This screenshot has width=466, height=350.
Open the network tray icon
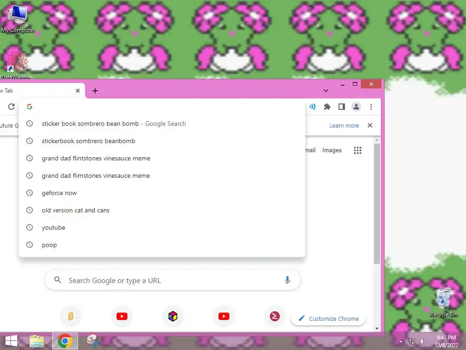(412, 341)
